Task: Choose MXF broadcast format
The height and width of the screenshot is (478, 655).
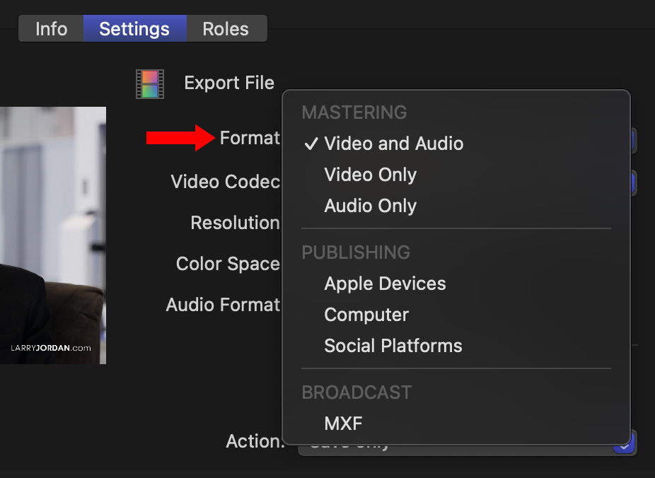Action: [343, 424]
